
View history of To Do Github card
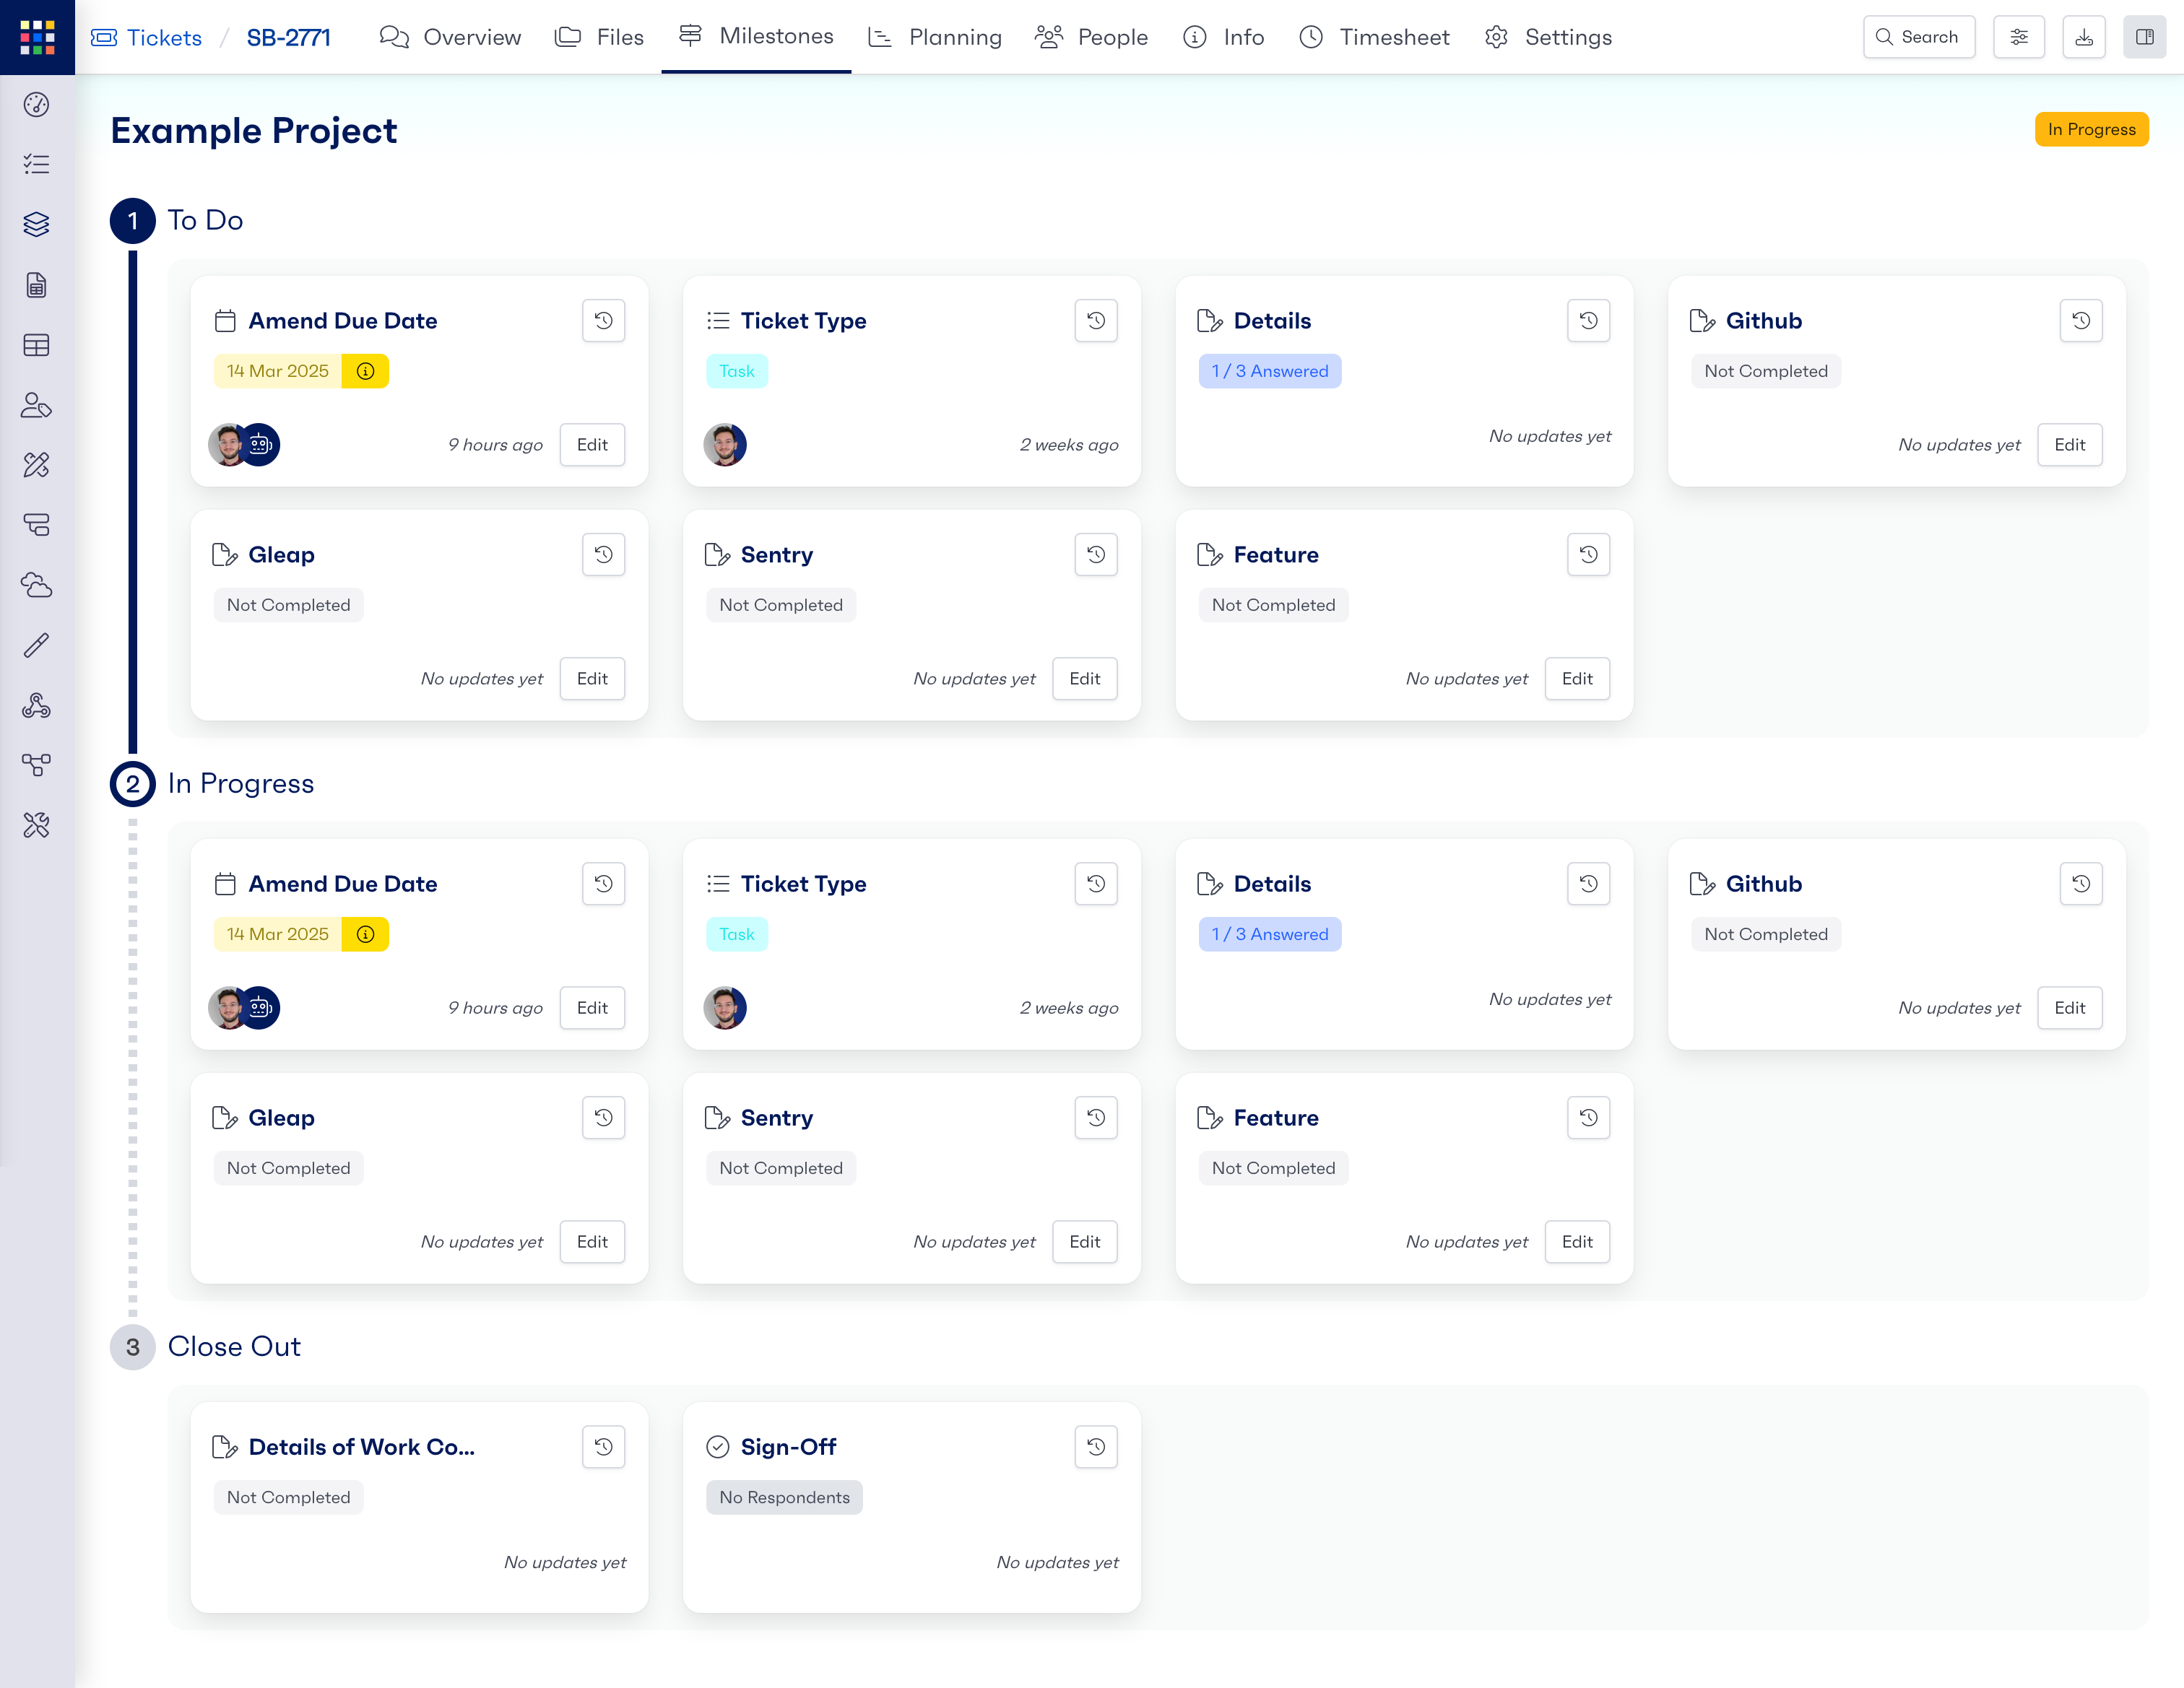click(2081, 321)
